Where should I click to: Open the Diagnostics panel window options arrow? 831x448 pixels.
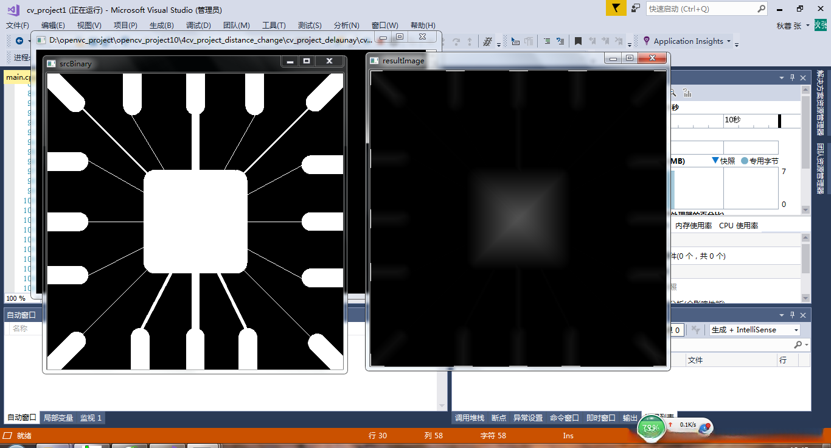point(782,77)
